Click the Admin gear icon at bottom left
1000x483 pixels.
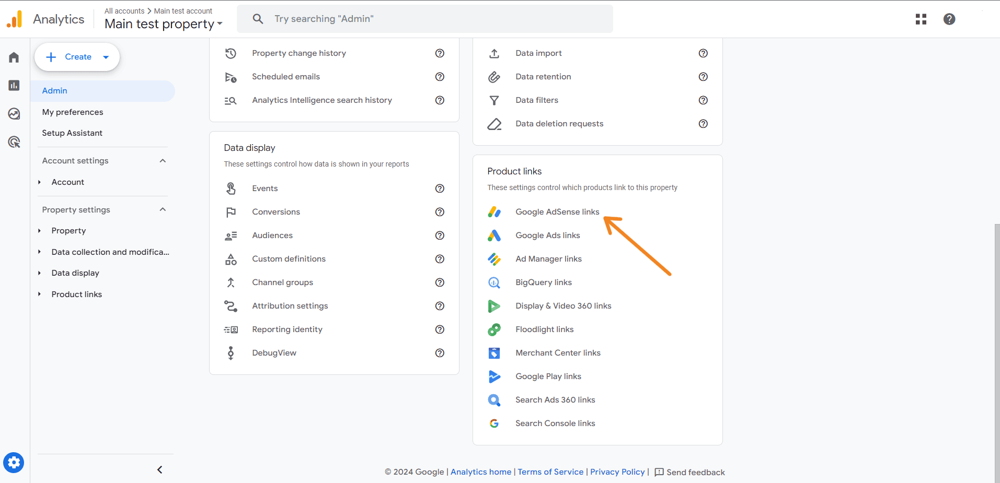[14, 463]
